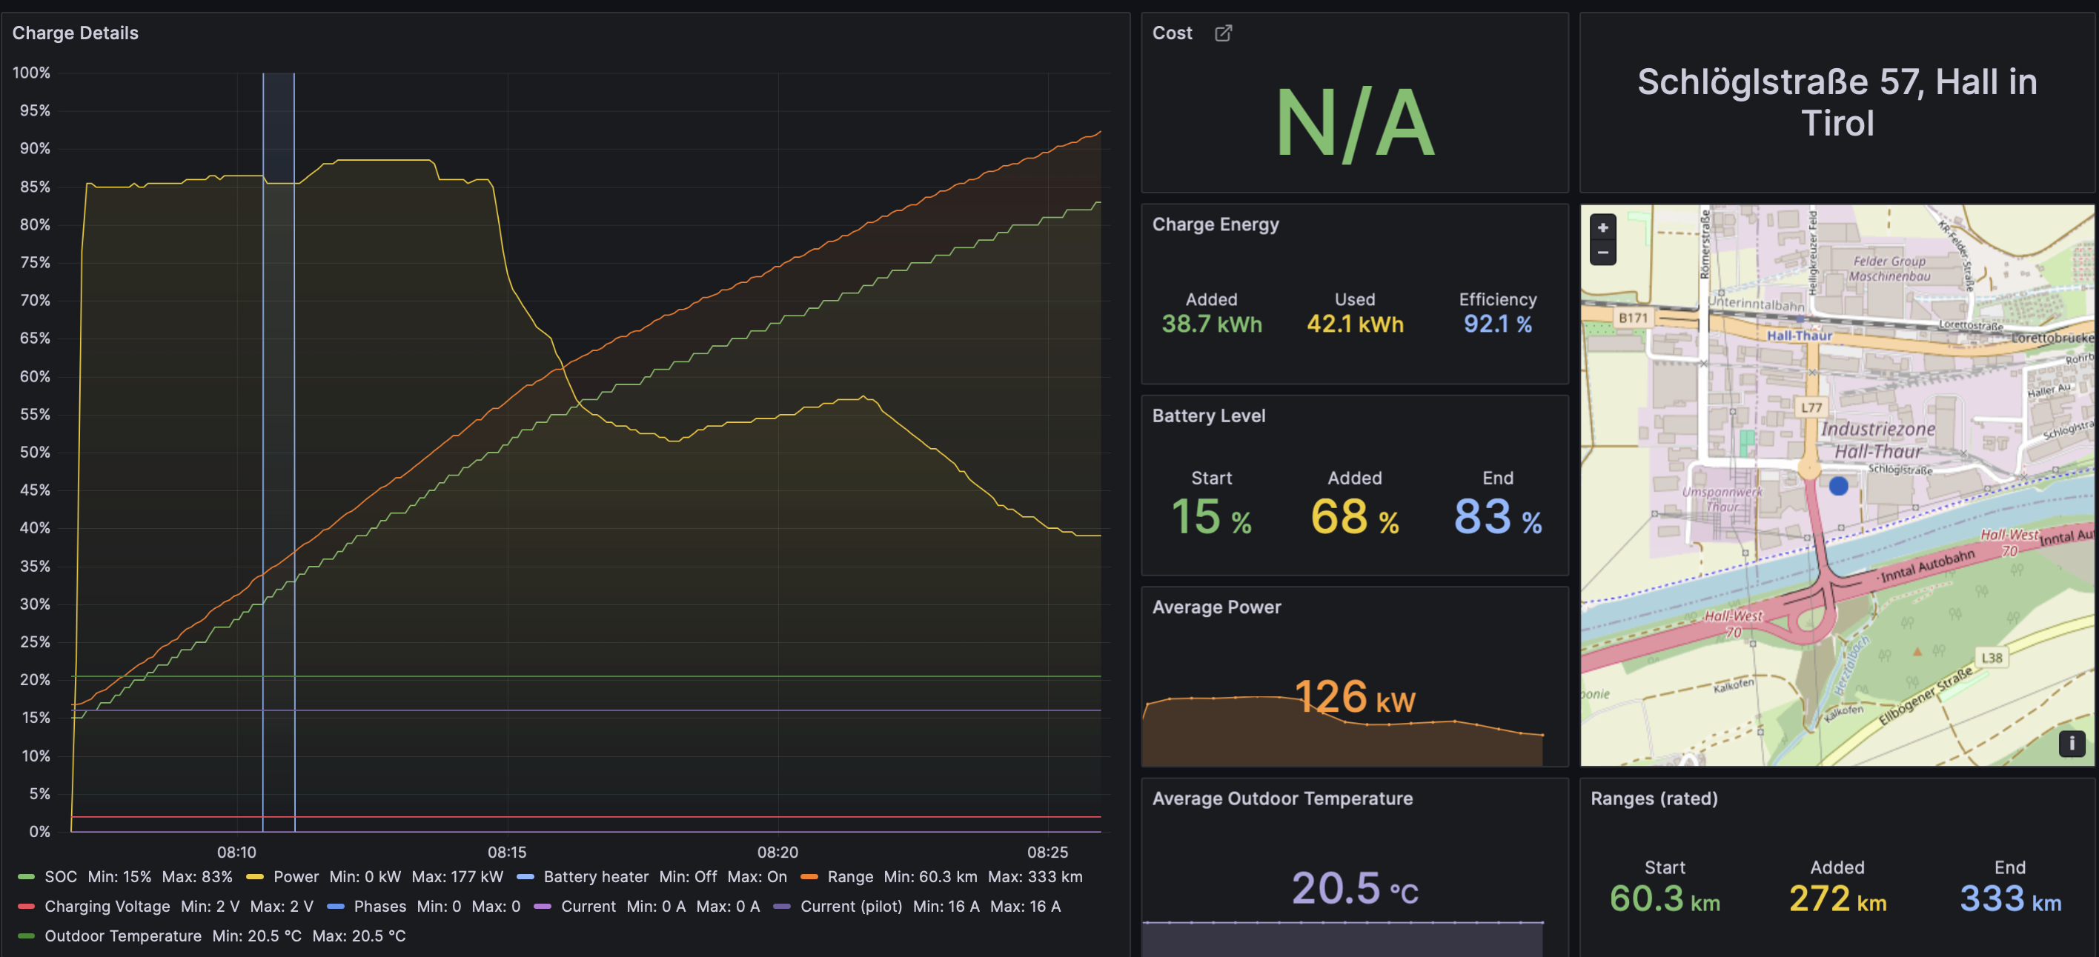Viewport: 2099px width, 957px height.
Task: Click the Outdoor Temperature legend color swatch
Action: [26, 936]
